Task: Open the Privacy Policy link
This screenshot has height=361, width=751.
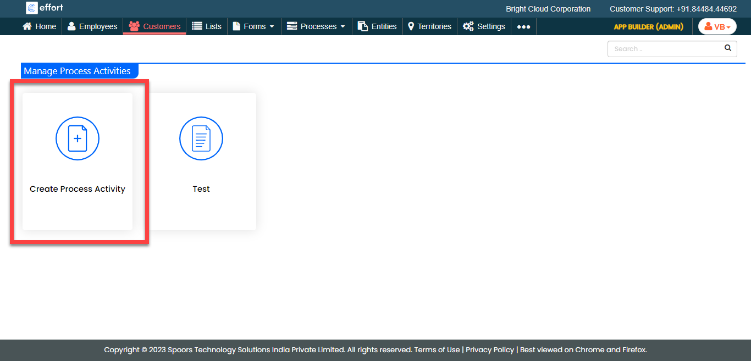Action: 489,349
